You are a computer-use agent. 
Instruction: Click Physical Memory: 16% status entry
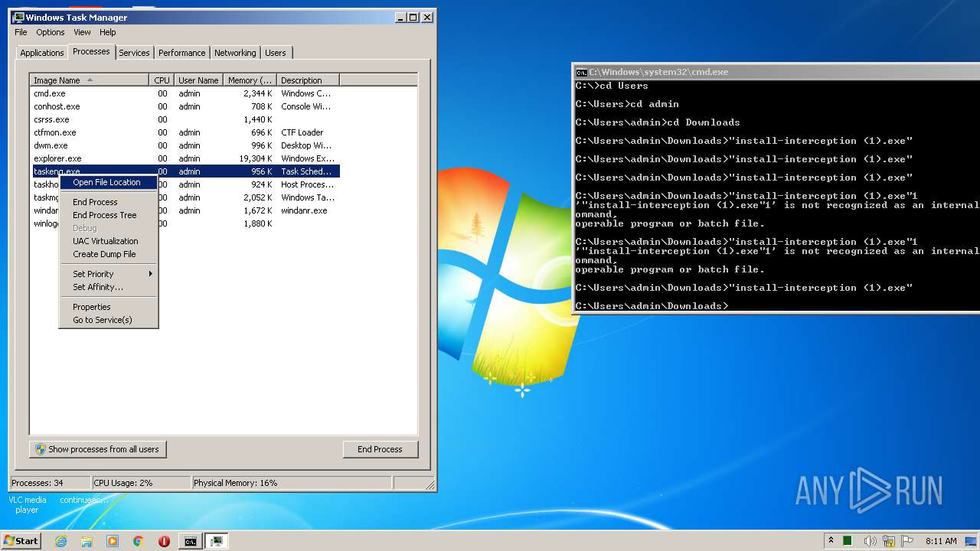tap(291, 483)
